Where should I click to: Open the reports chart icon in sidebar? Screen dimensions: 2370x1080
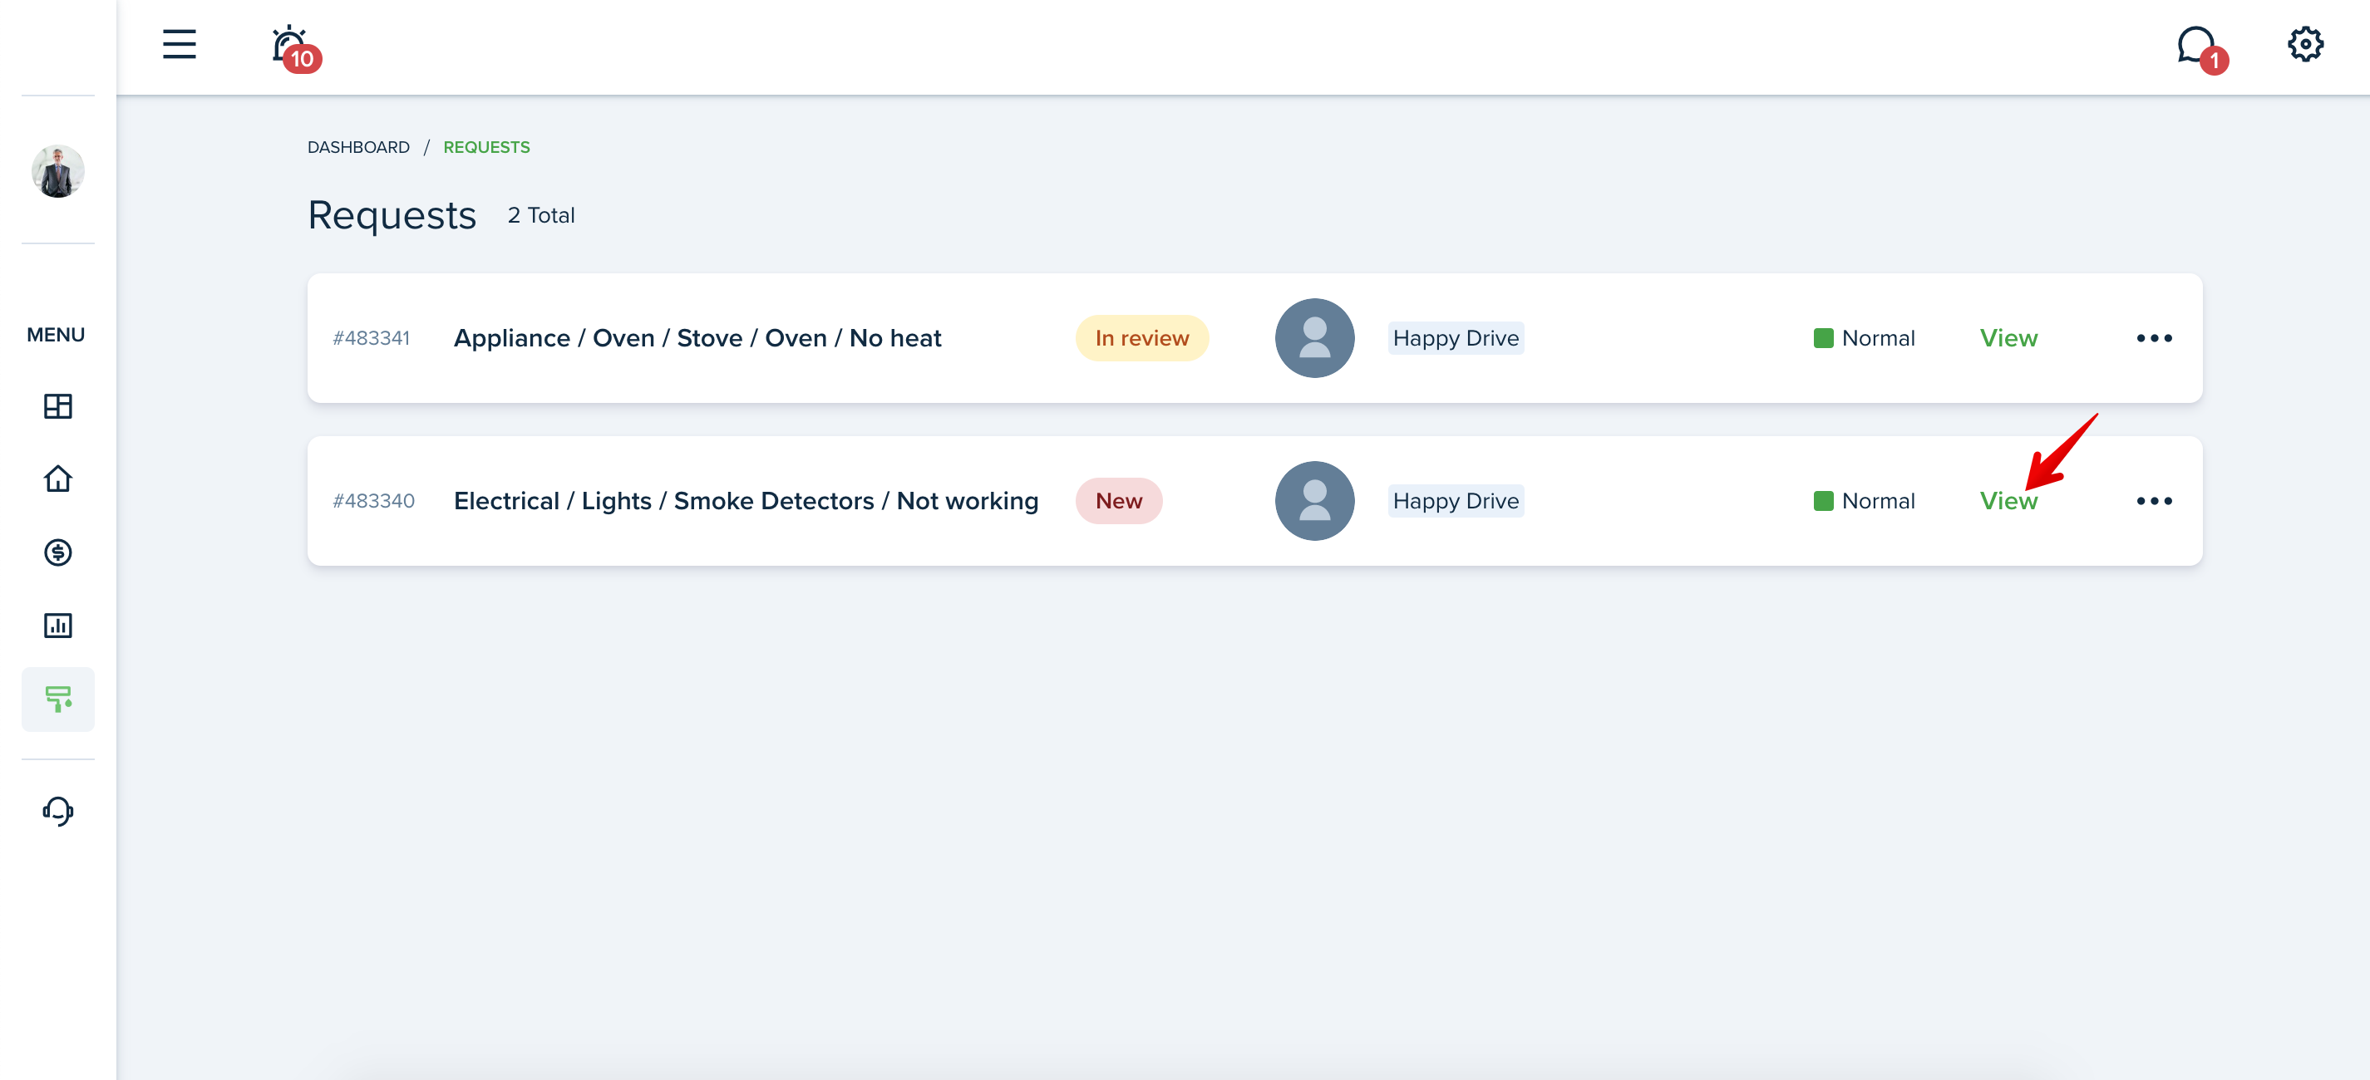[58, 626]
